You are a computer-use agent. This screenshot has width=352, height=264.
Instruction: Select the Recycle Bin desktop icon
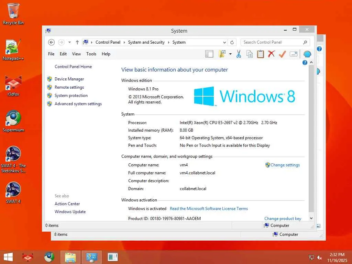pos(13,14)
